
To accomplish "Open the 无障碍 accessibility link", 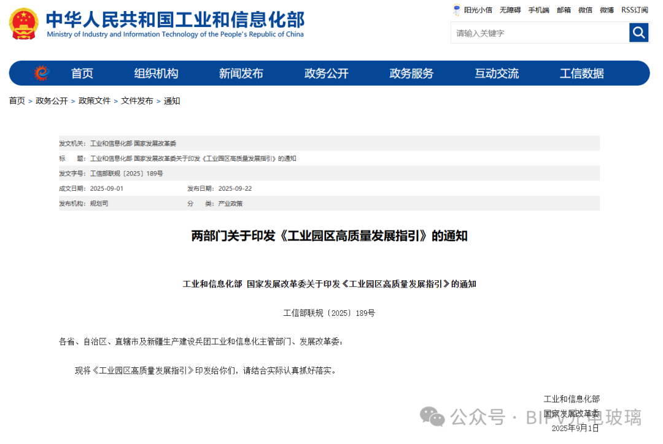I will [x=510, y=10].
